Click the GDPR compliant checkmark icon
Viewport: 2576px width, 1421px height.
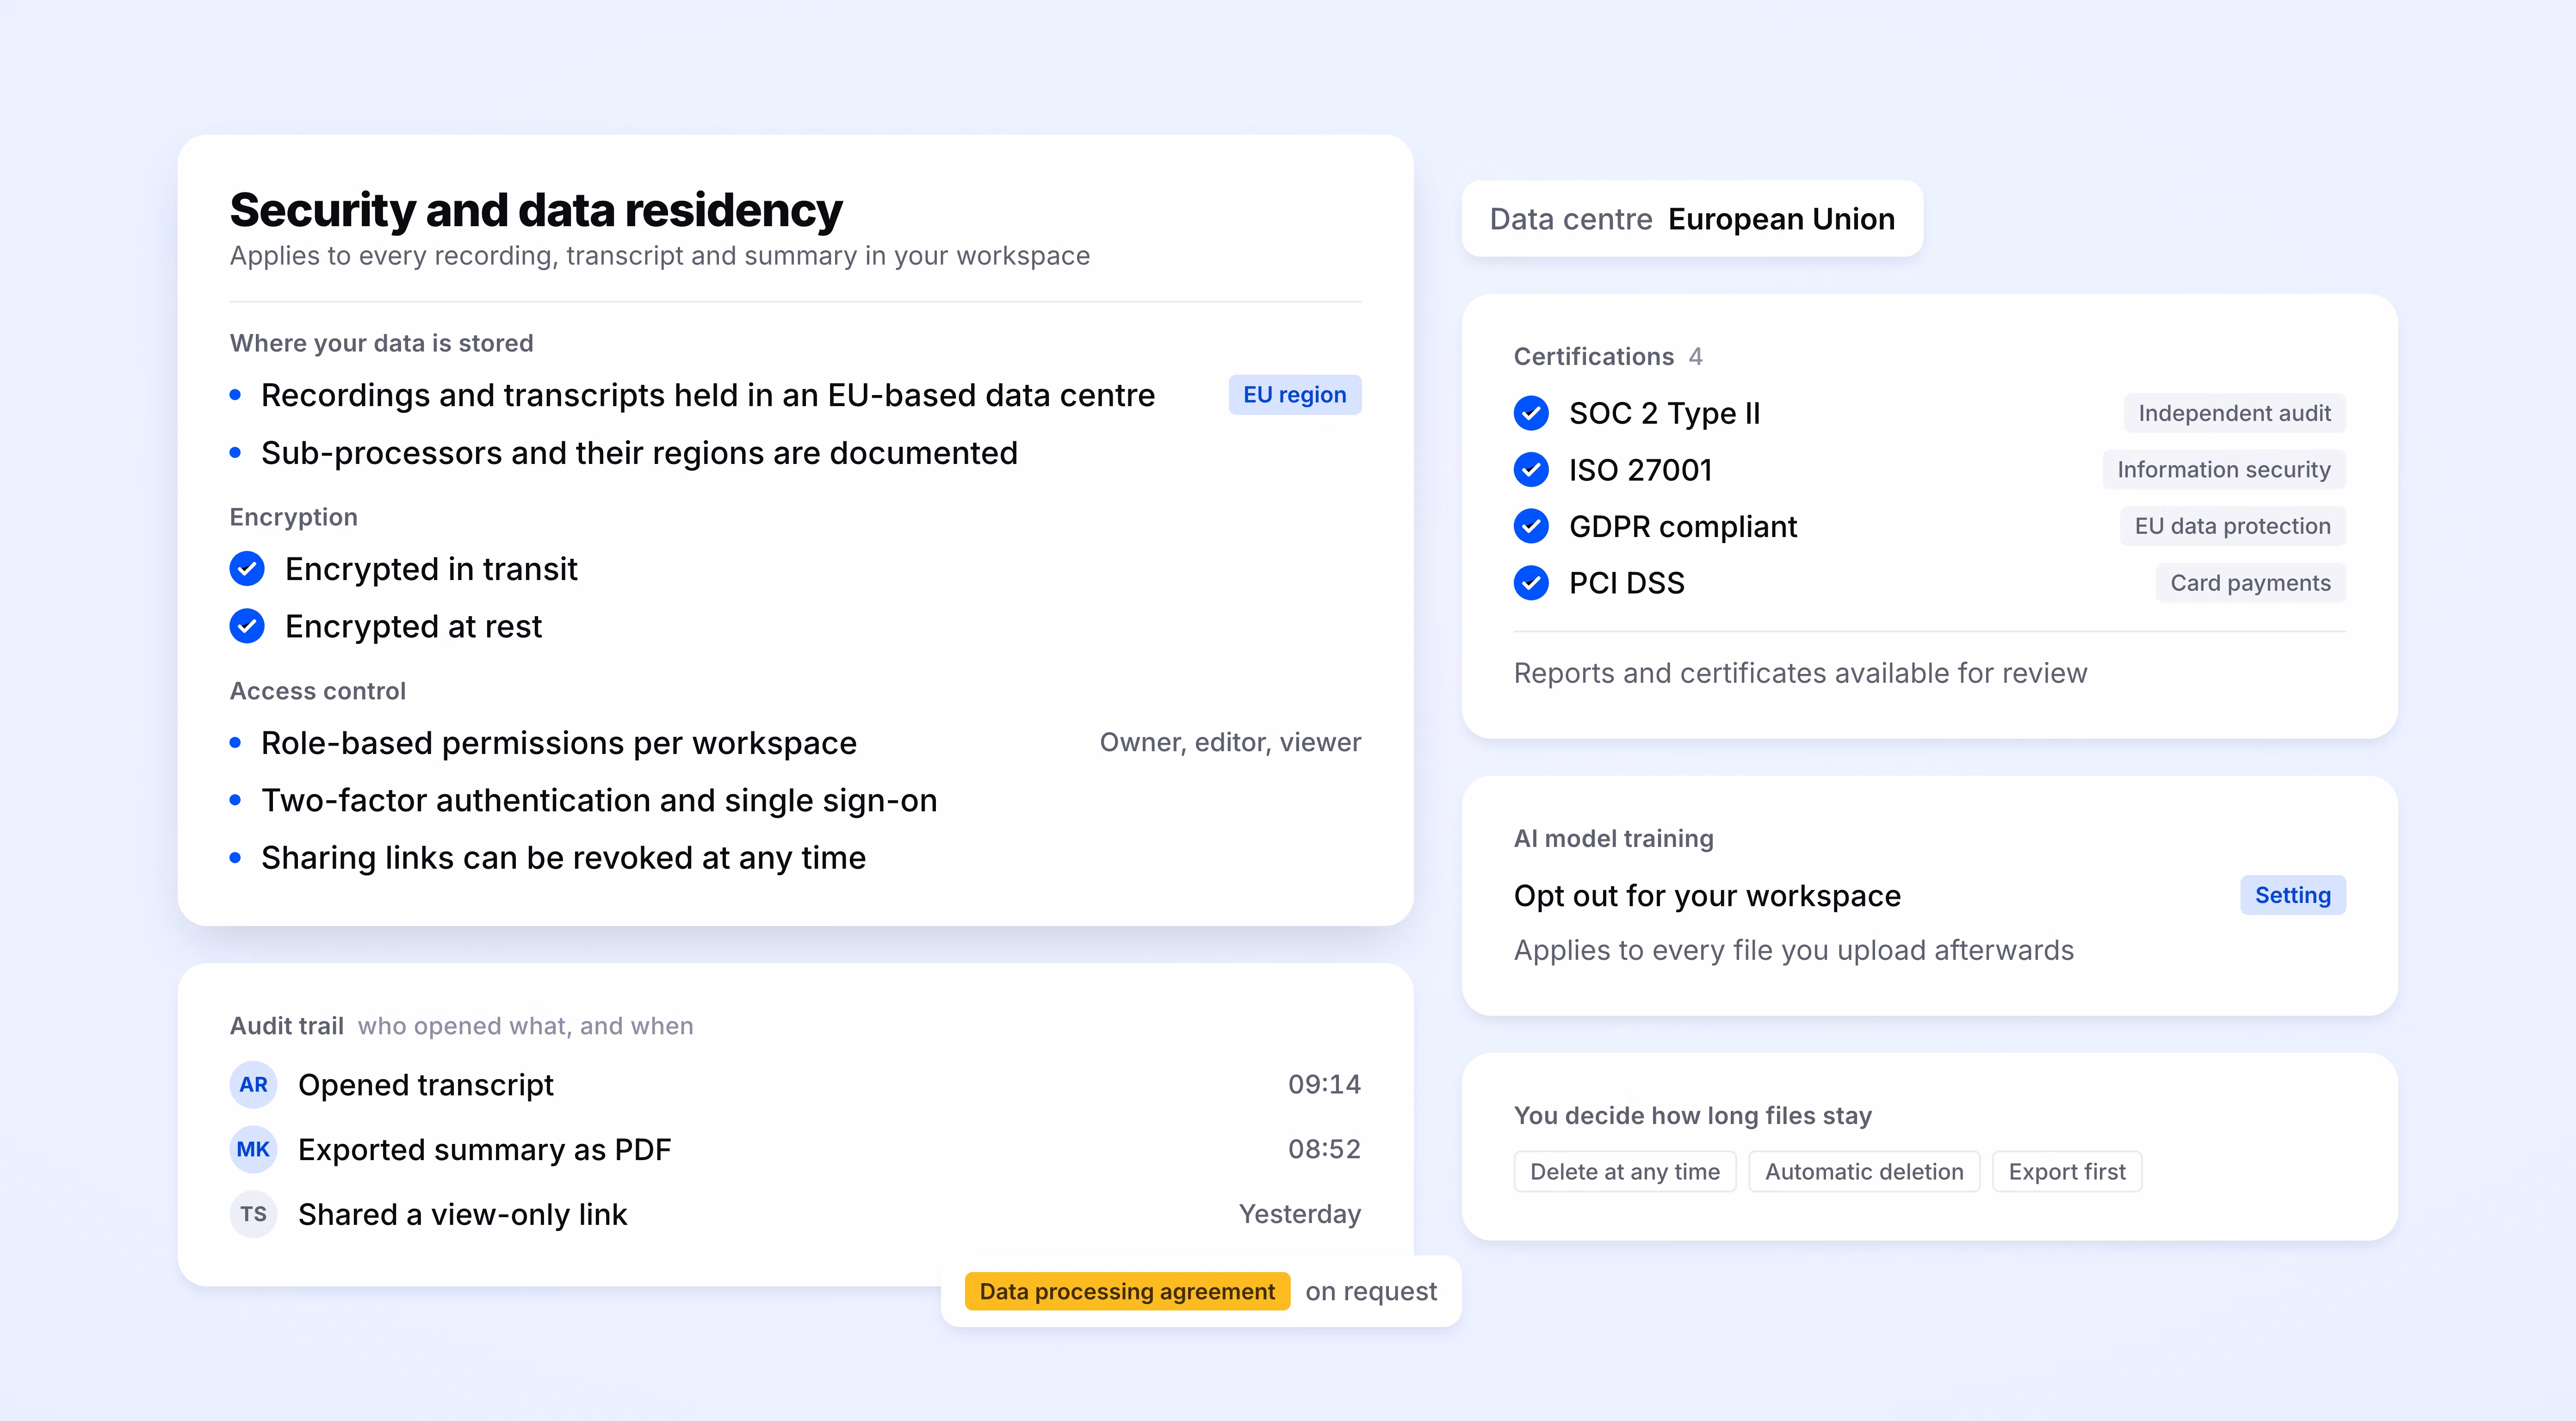1531,526
